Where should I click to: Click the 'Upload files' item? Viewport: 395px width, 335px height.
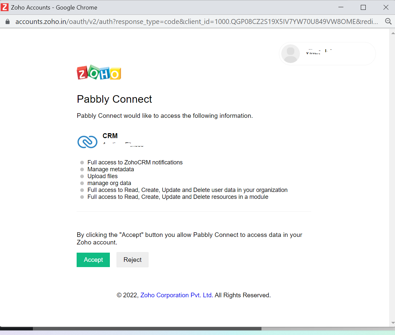pyautogui.click(x=102, y=176)
